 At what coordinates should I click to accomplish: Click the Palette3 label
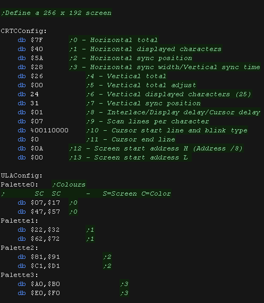point(19,275)
